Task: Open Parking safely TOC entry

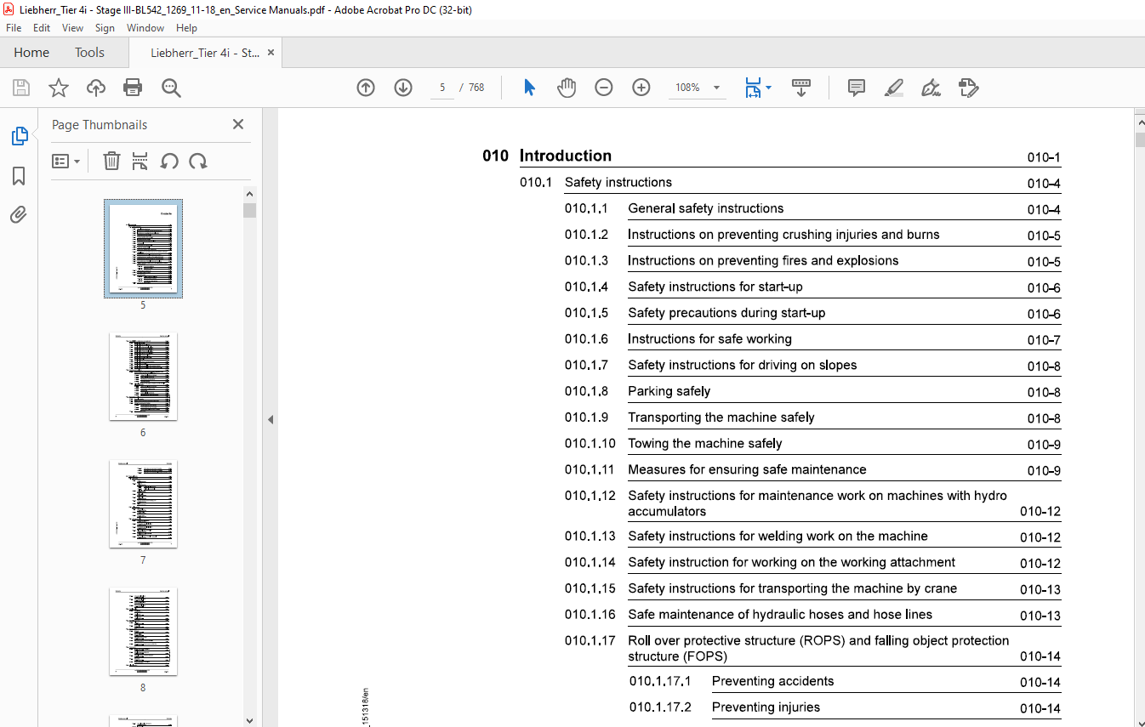Action: pyautogui.click(x=669, y=391)
